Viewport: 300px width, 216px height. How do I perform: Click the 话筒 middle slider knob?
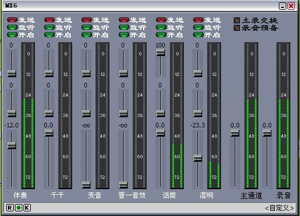click(x=160, y=114)
